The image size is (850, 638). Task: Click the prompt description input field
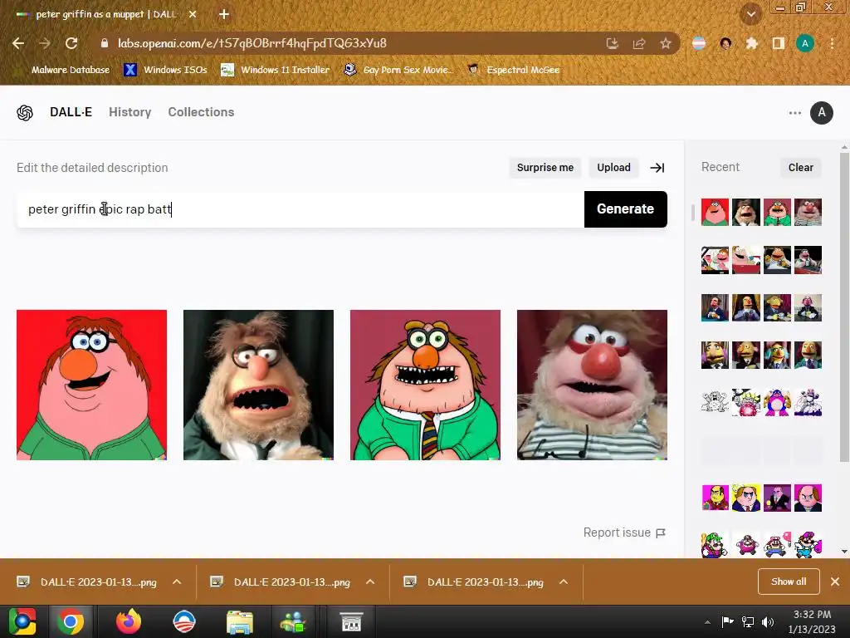click(300, 209)
